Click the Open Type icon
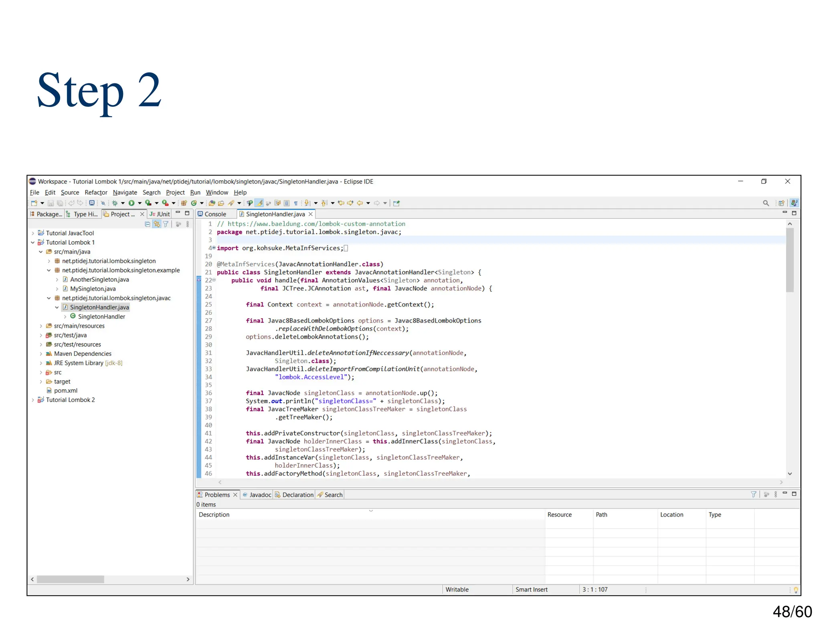This screenshot has height=634, width=821. coord(212,203)
